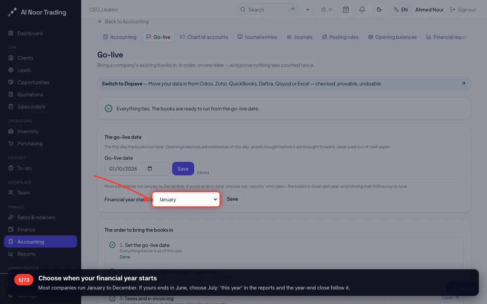Select Finance in the sidebar
The image size is (487, 304).
coord(41,229)
